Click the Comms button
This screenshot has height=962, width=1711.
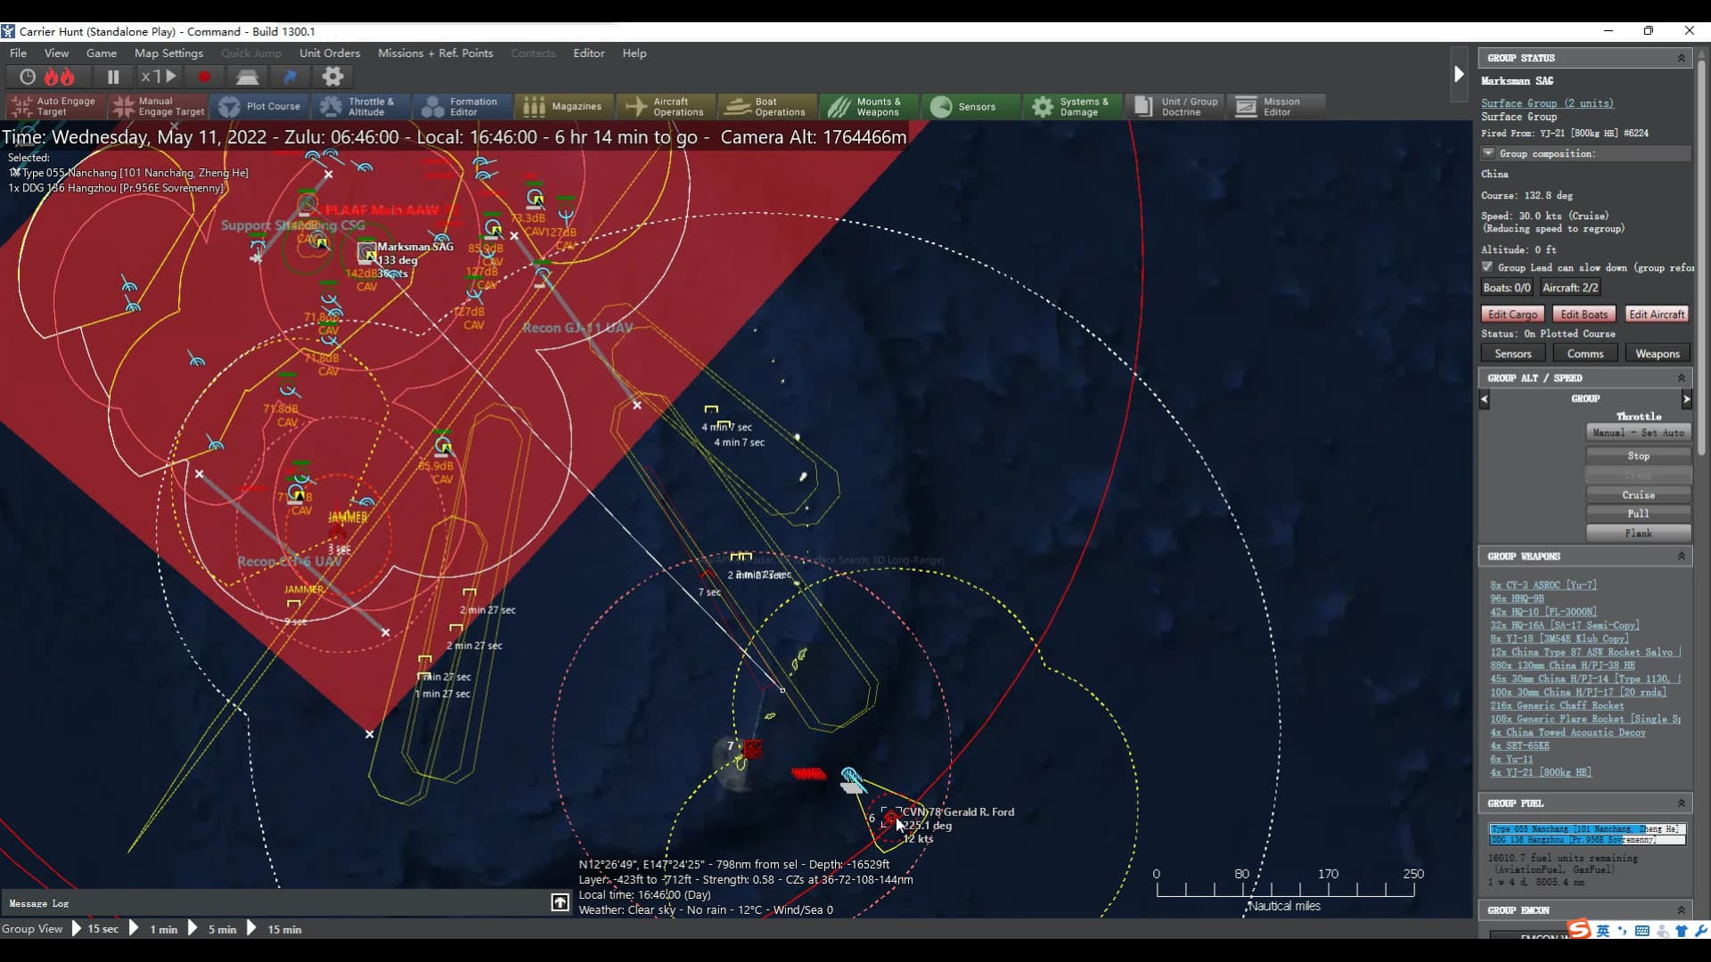(x=1585, y=354)
